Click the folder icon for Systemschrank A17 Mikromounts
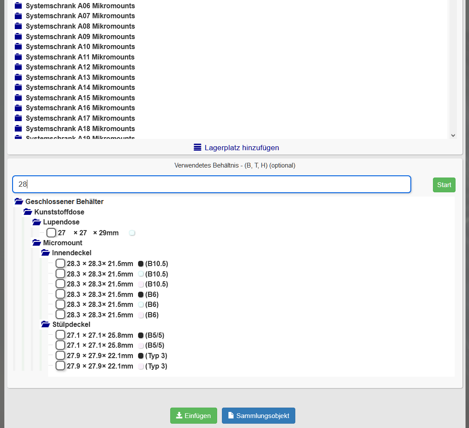Viewport: 469px width, 428px height. coord(18,119)
